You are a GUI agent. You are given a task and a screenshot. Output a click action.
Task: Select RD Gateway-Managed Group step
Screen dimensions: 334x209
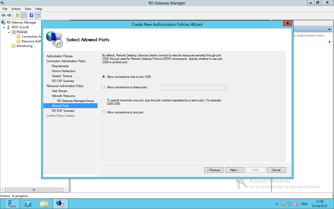pos(75,101)
